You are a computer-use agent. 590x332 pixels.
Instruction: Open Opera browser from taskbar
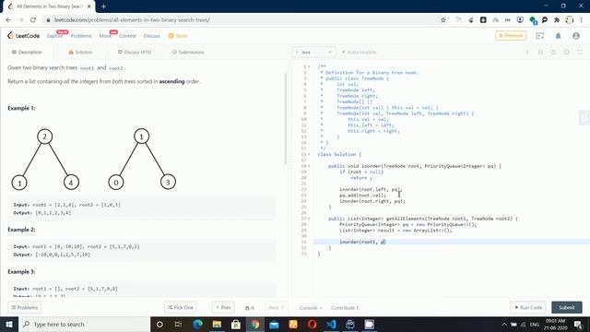click(x=312, y=324)
